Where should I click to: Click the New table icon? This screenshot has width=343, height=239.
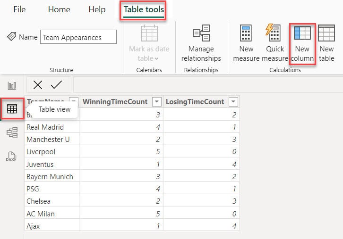(326, 33)
